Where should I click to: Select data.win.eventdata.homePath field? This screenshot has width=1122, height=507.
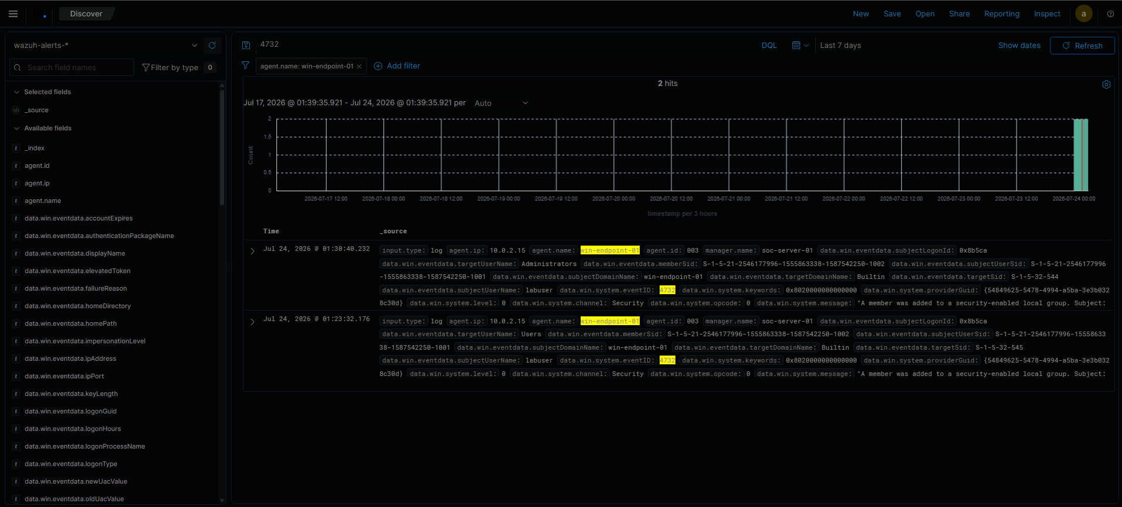click(x=71, y=323)
